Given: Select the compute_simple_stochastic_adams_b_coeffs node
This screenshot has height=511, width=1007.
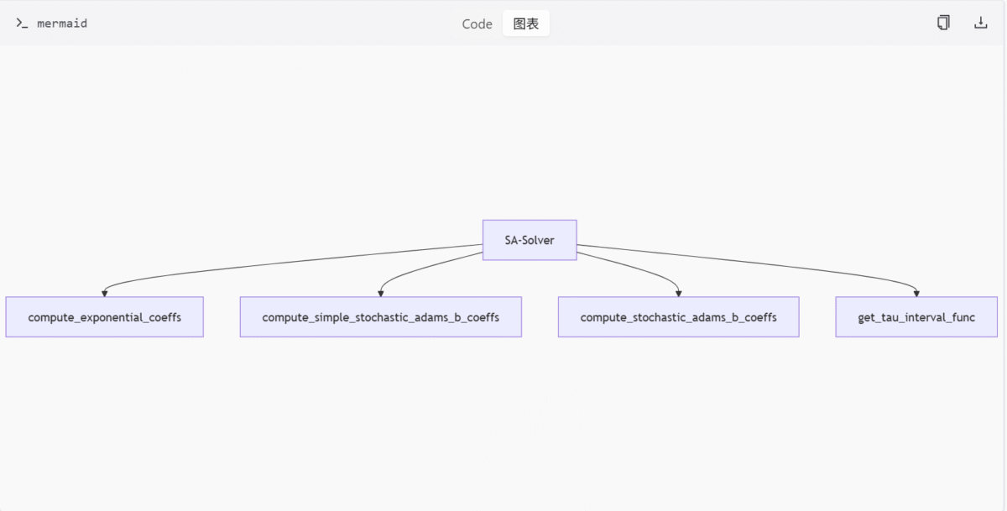Looking at the screenshot, I should coord(380,317).
